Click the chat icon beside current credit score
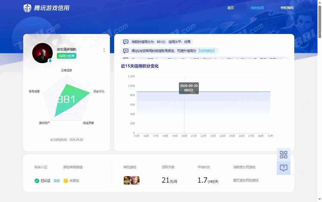Viewport: 322px width, 202px height. click(x=126, y=42)
